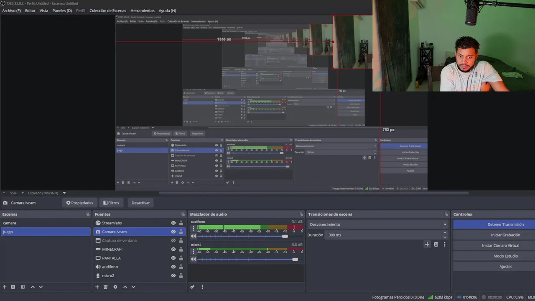Viewport: 535px width, 301px height.
Task: Open the Editar menu
Action: 30,10
